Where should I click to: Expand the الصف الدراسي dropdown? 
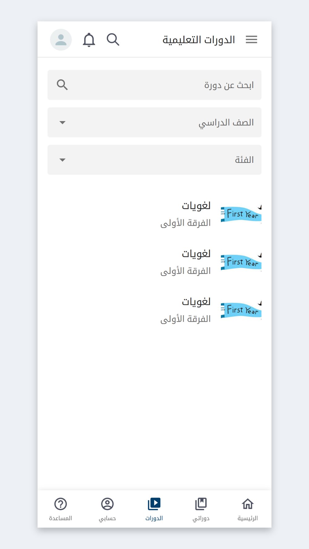154,122
